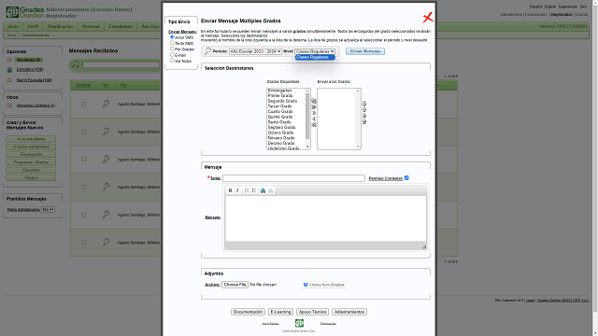The height and width of the screenshot is (336, 598).
Task: Insert numbered list in message editor
Action: (247, 190)
